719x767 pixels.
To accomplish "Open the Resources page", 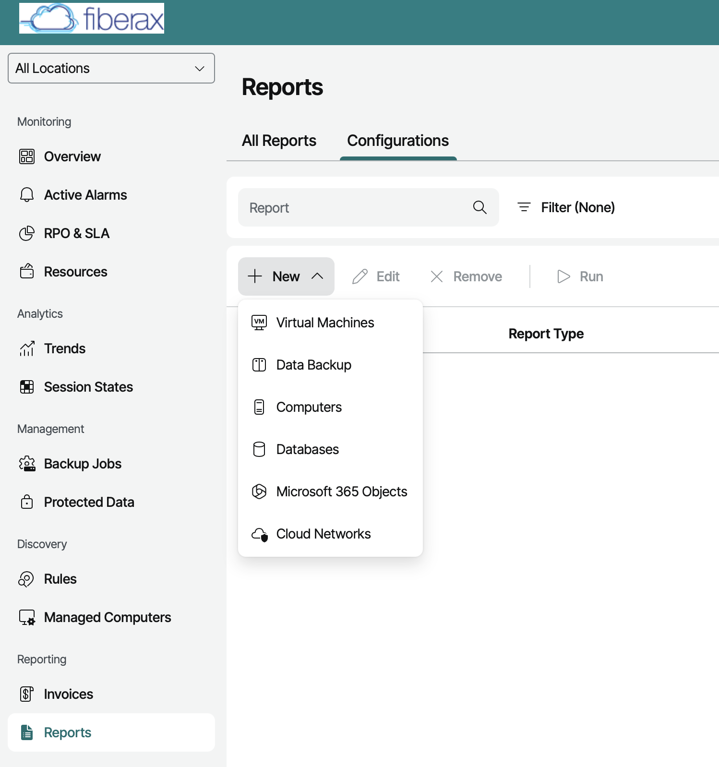I will point(111,272).
